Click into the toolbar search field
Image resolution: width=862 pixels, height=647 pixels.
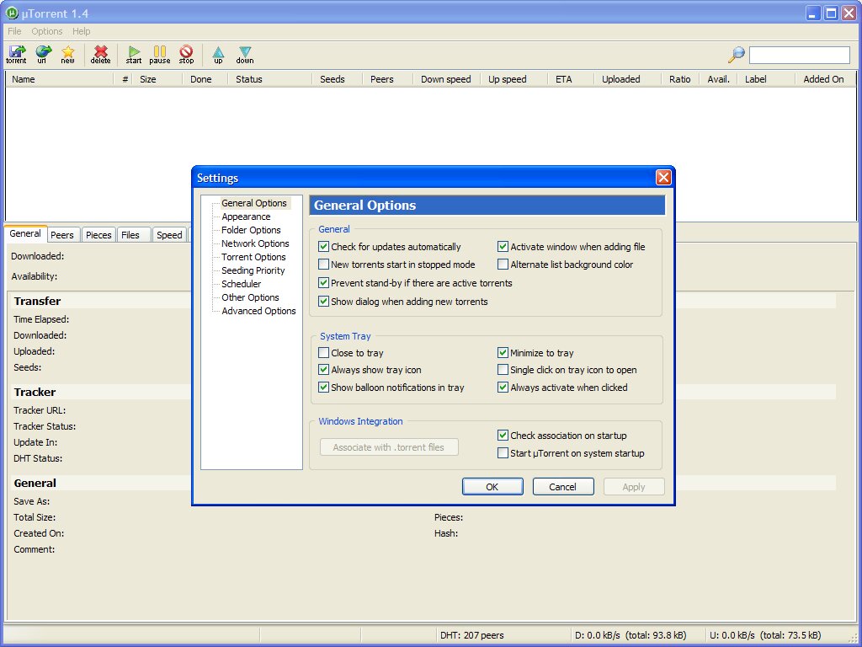tap(800, 55)
